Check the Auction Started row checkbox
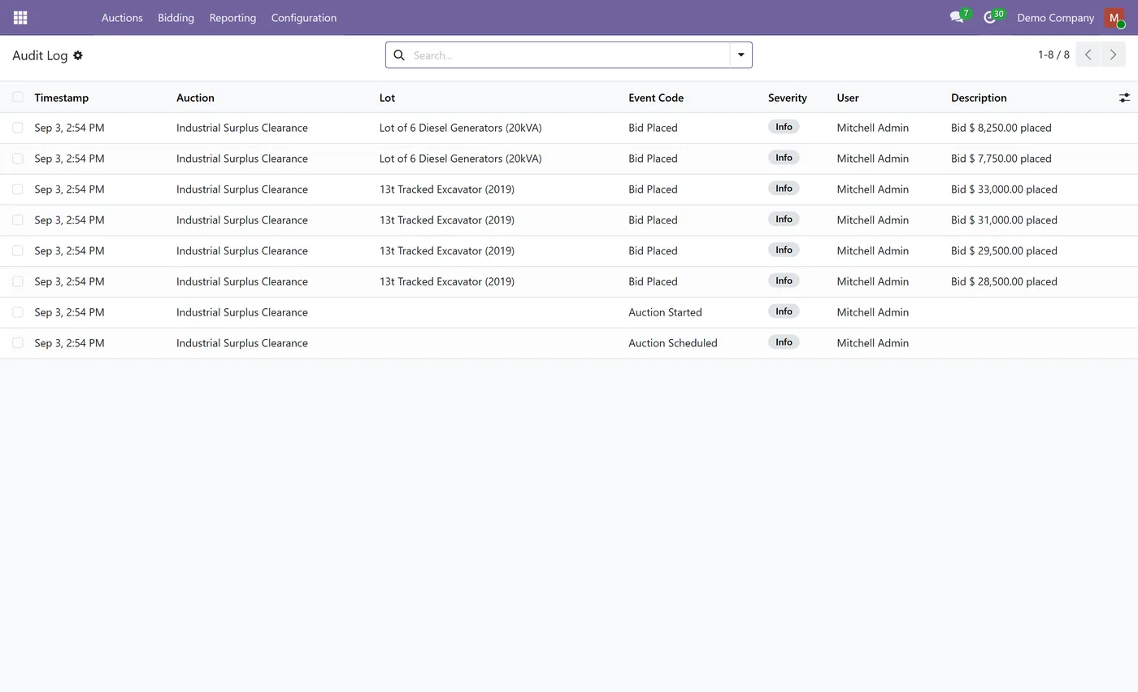 (x=18, y=312)
